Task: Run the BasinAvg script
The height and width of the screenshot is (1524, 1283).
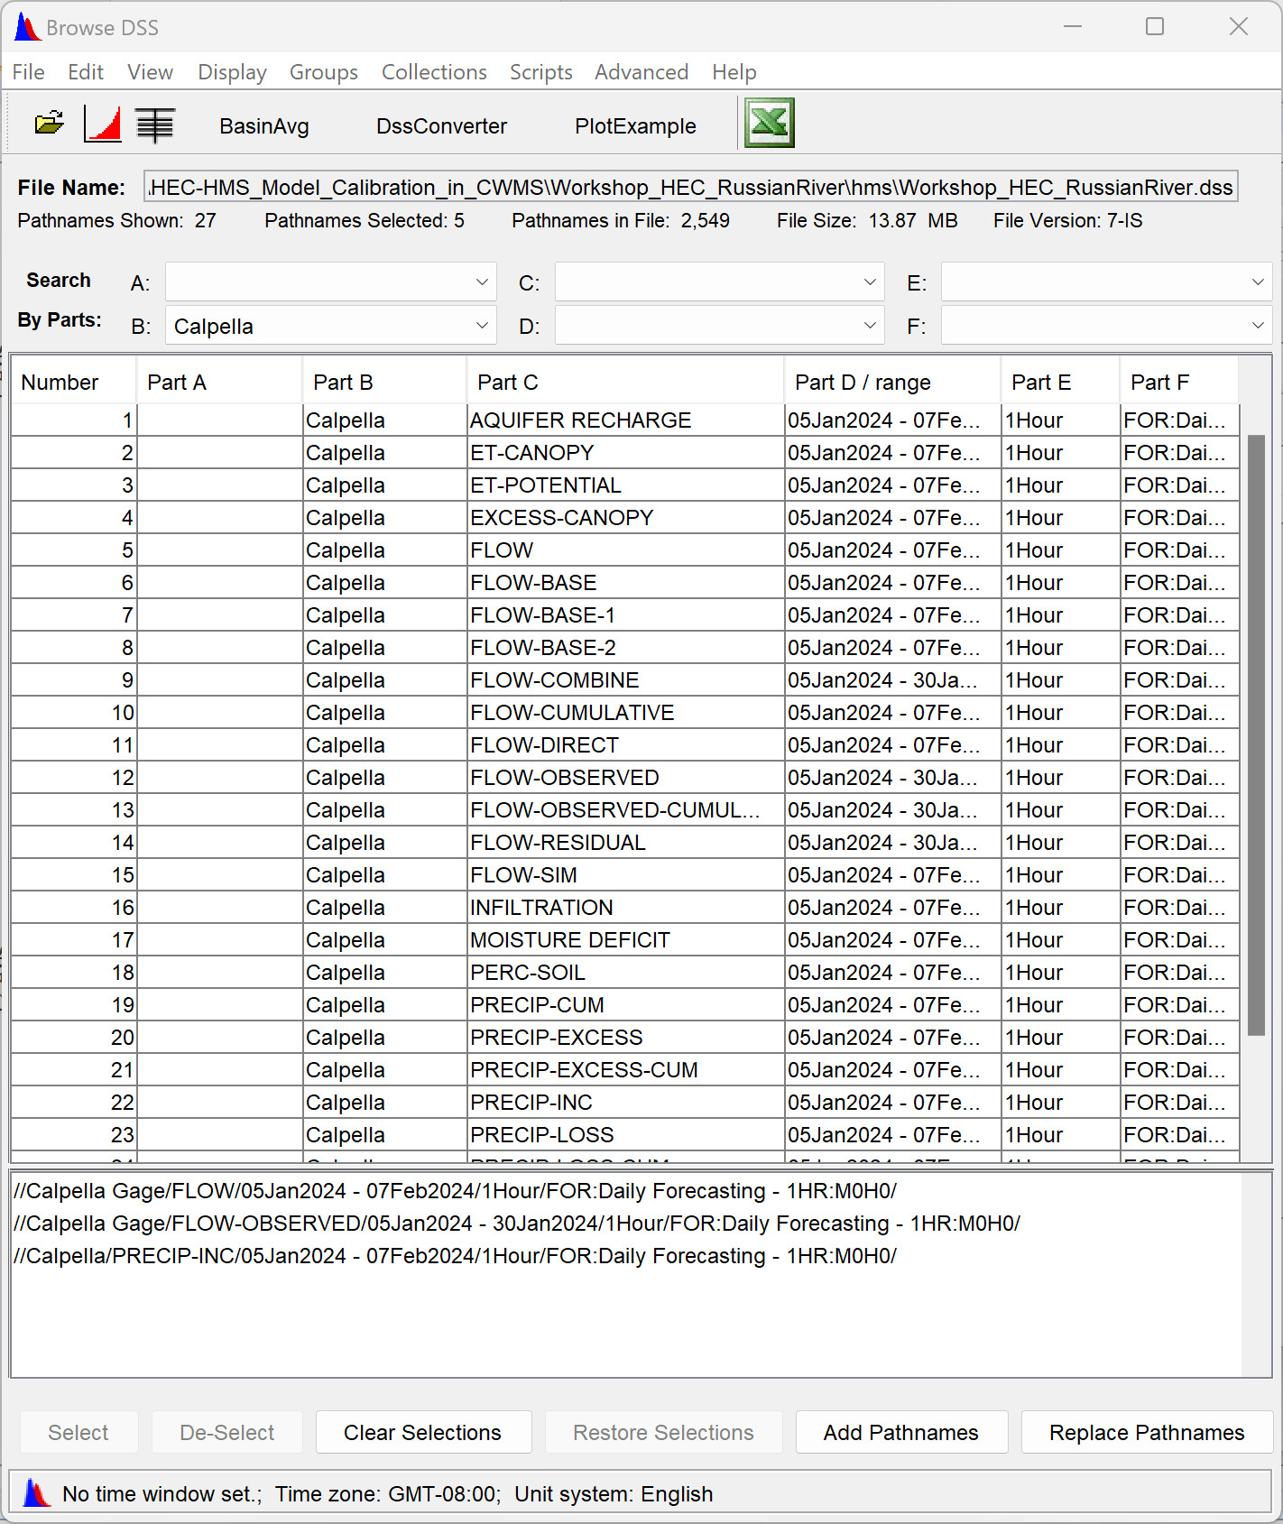Action: (x=264, y=126)
